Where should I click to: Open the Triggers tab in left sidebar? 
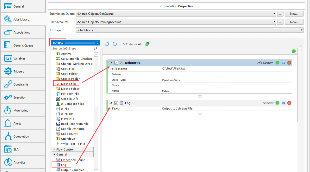click(x=23, y=71)
